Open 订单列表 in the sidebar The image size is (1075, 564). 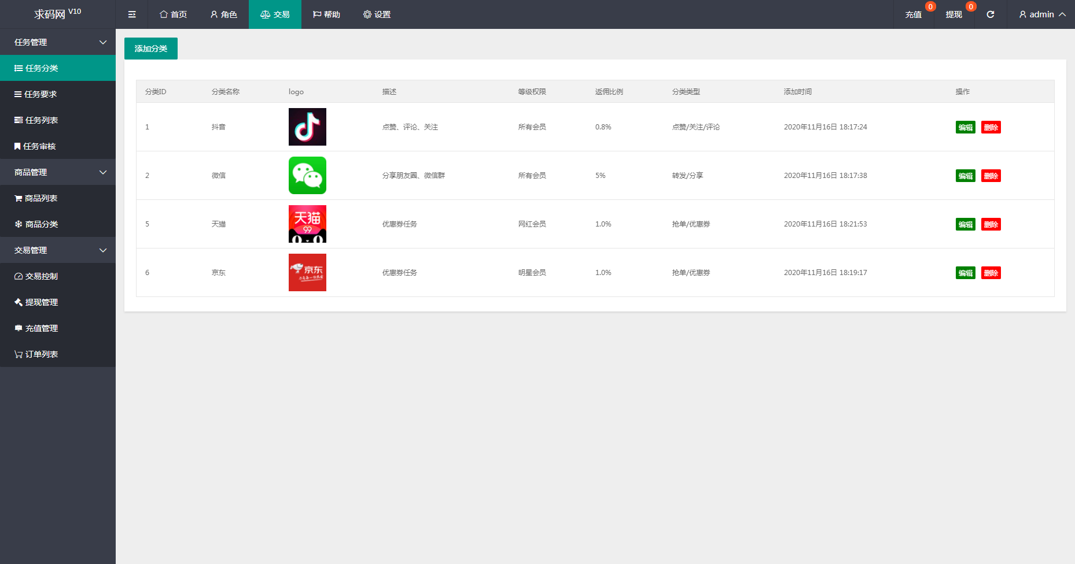[x=58, y=354]
